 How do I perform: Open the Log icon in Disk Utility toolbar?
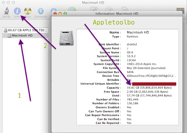point(180,10)
